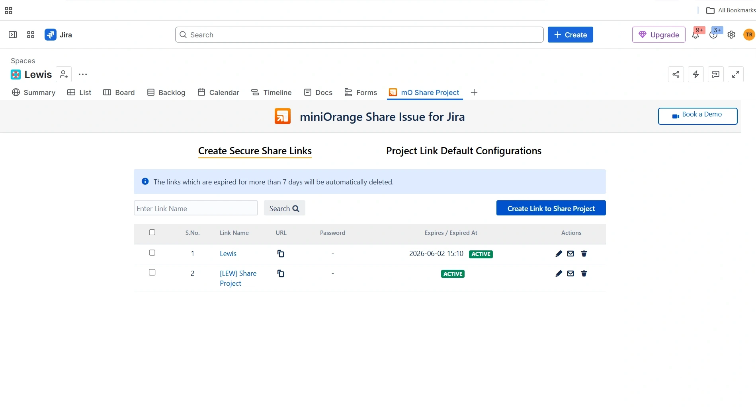Image resolution: width=756 pixels, height=407 pixels.
Task: Click the Upgrade button
Action: tap(659, 35)
